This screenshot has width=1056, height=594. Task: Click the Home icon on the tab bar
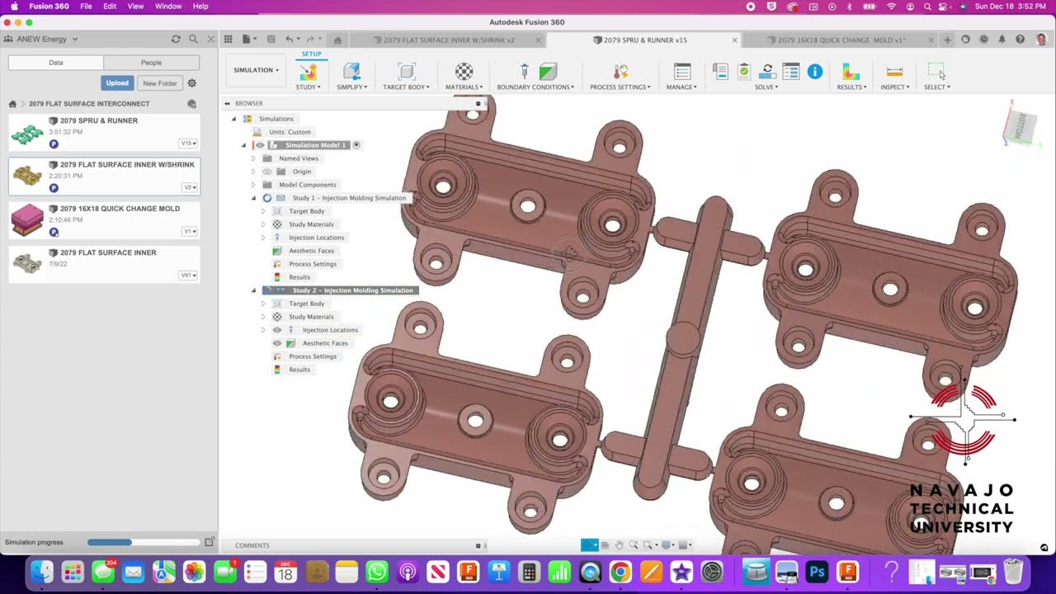[x=337, y=40]
